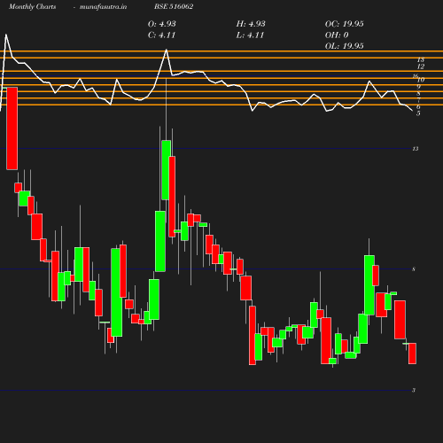Viewport: 443px width, 443px height.
Task: Click the tall first red candlestick
Action: tap(12, 128)
